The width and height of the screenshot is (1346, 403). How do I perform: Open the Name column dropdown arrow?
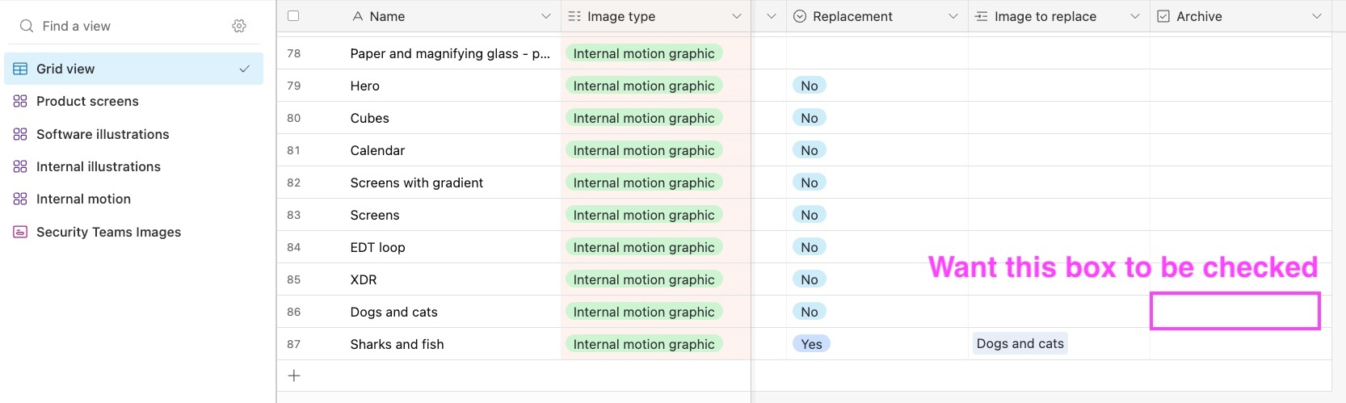(546, 16)
